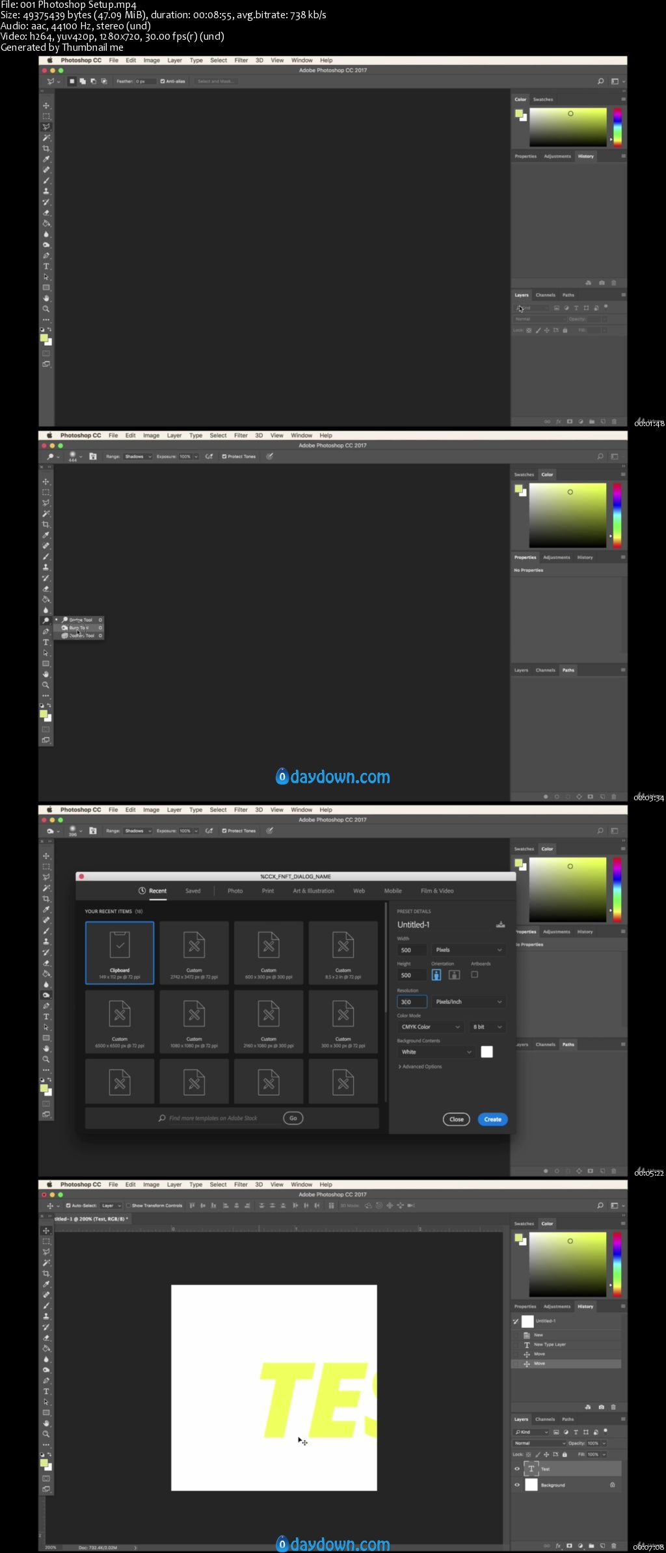Click the save preset icon beside the Untitled-1 name

500,924
